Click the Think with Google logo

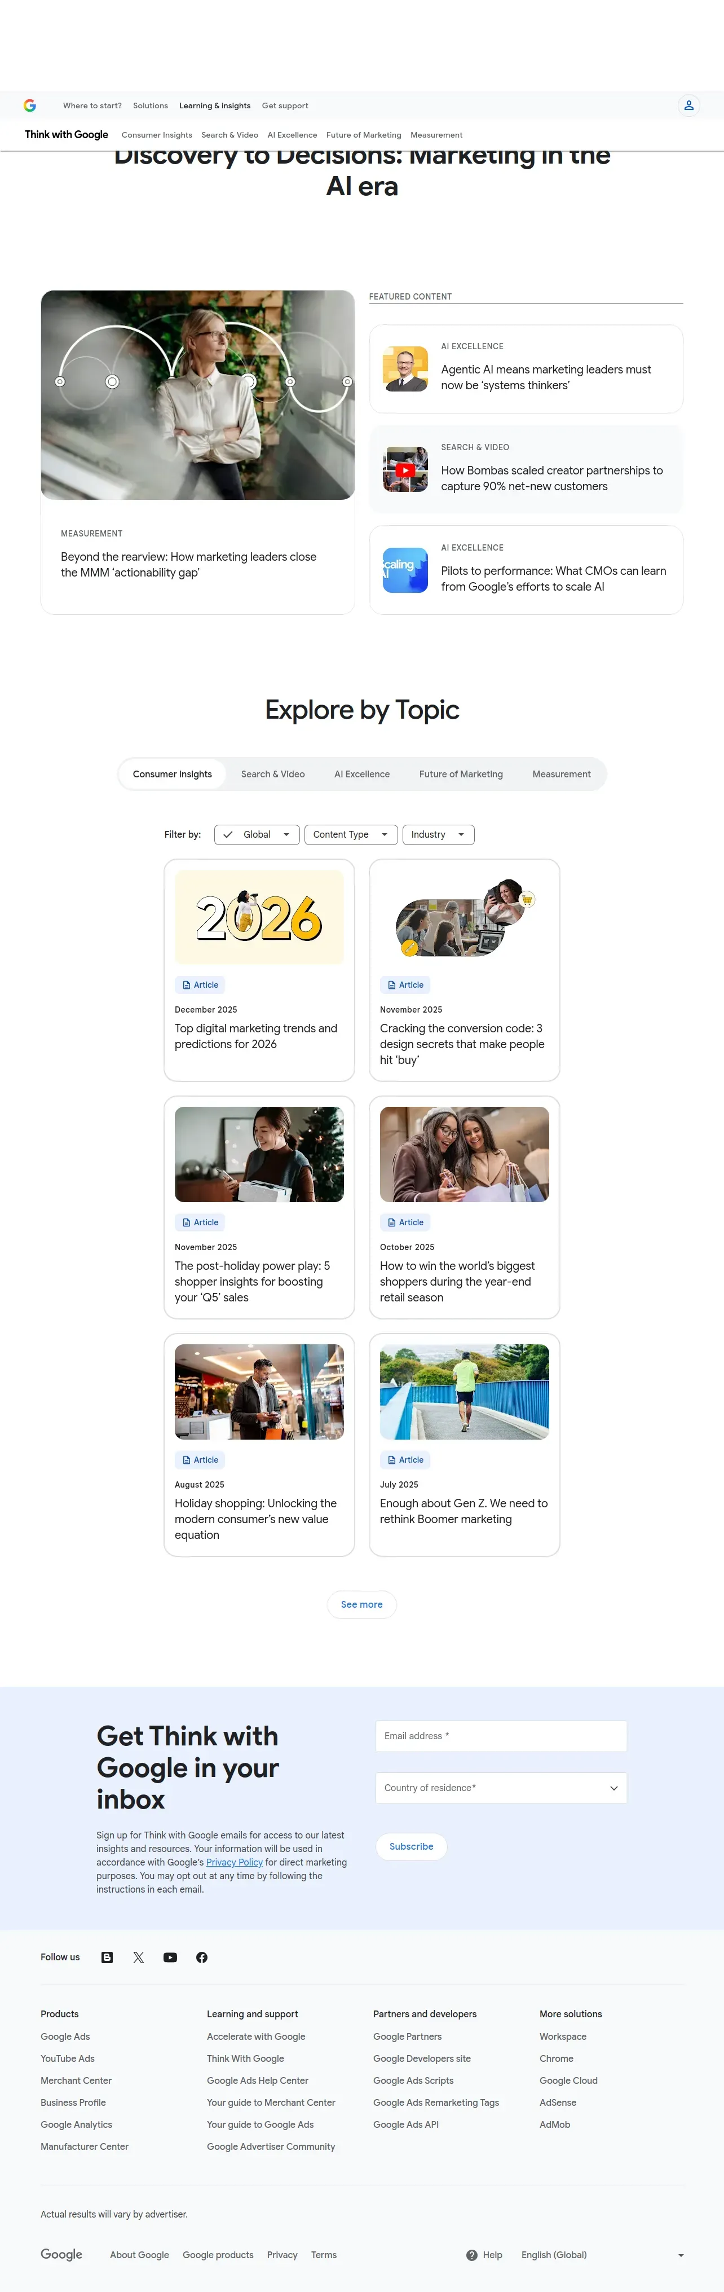(67, 134)
